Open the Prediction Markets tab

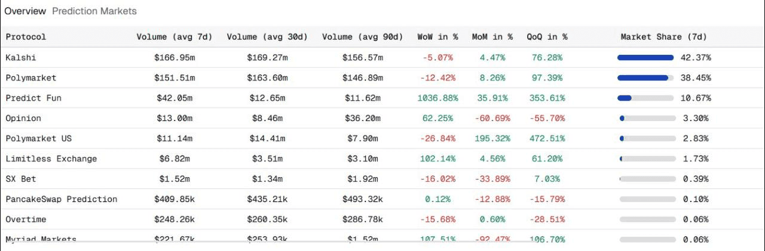(94, 11)
